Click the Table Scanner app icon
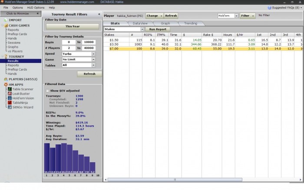The height and width of the screenshot is (190, 304). tap(10, 89)
